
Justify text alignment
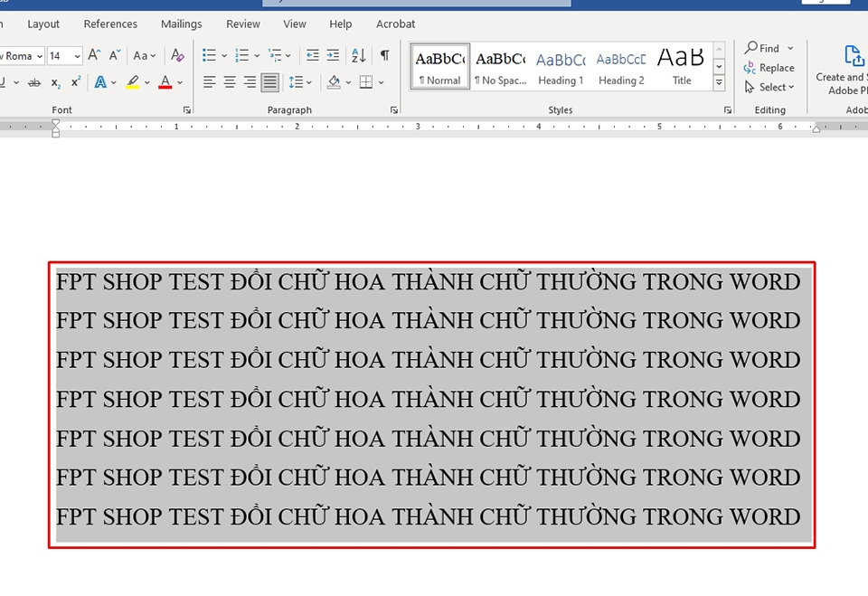pos(270,82)
